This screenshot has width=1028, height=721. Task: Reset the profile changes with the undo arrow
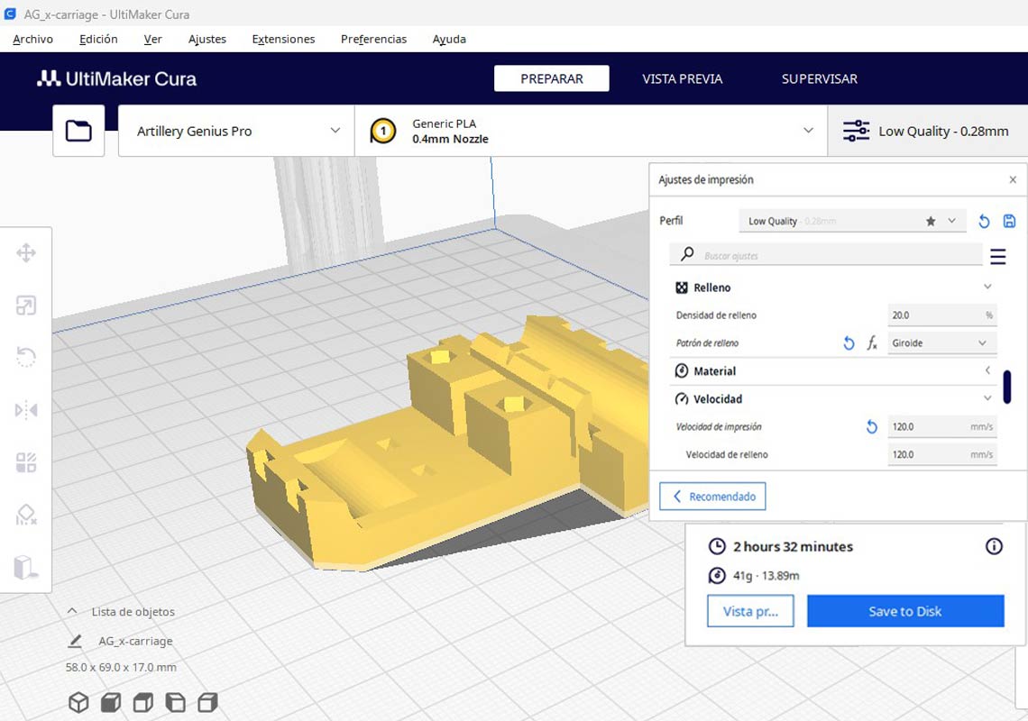coord(984,222)
